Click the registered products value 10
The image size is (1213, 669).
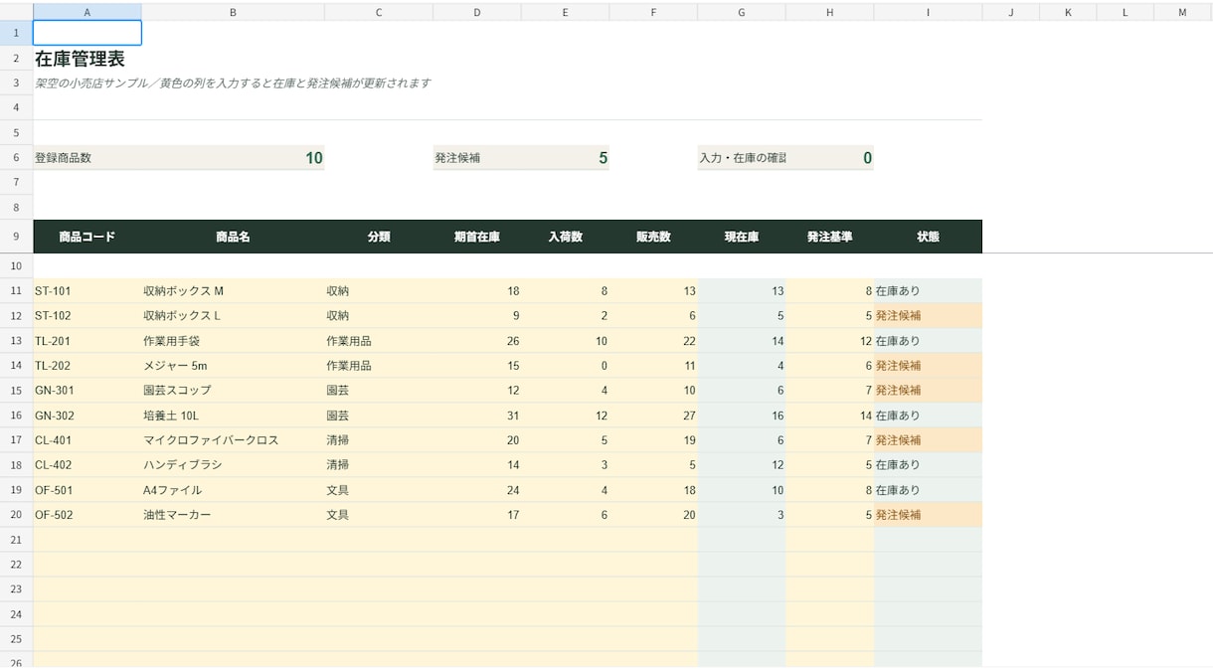point(314,158)
